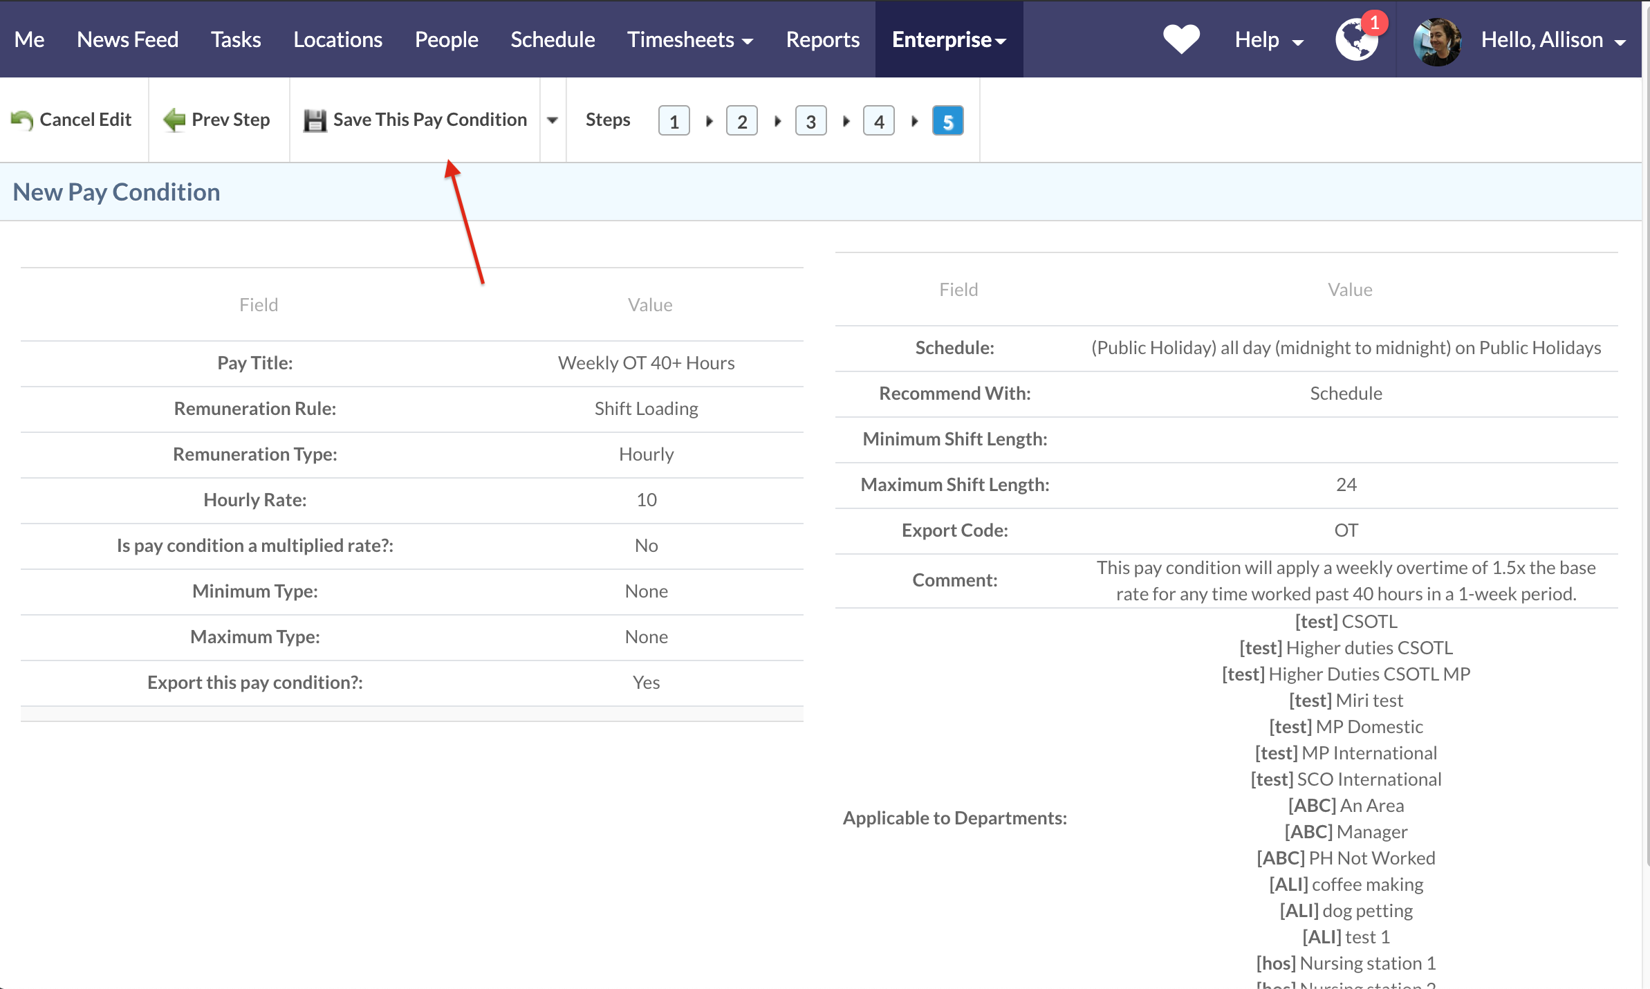Viewport: 1650px width, 989px height.
Task: Click the Cancel Edit undo arrow icon
Action: [x=22, y=120]
